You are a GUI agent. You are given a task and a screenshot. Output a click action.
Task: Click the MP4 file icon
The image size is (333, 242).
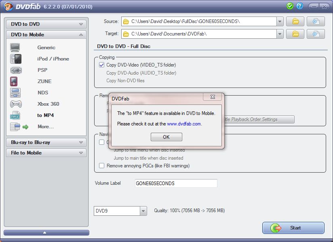click(15, 115)
